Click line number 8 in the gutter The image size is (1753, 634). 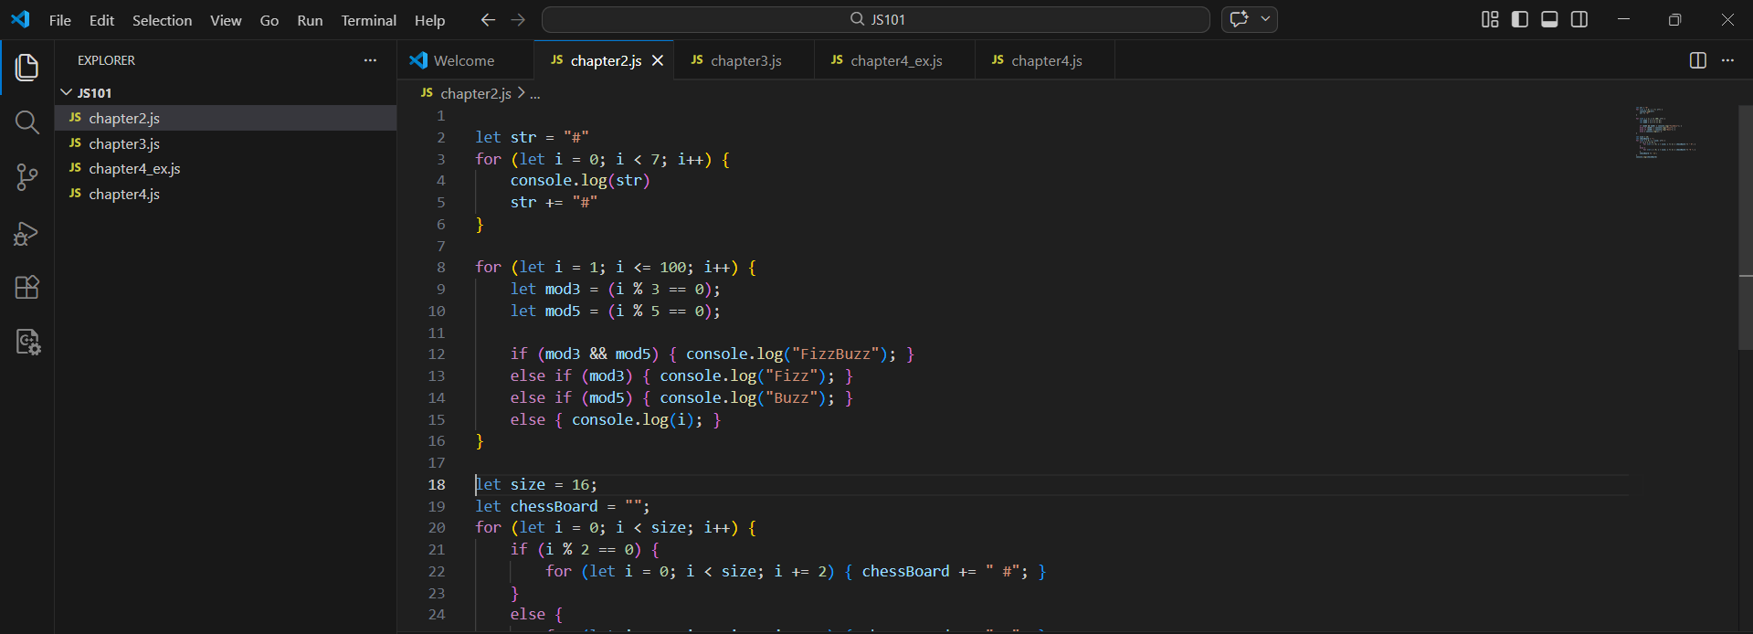click(441, 267)
